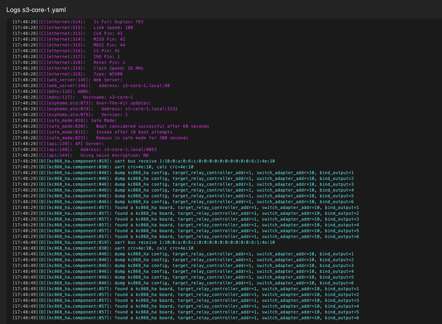Select the "Link Speed: 100" log entry

point(113,28)
